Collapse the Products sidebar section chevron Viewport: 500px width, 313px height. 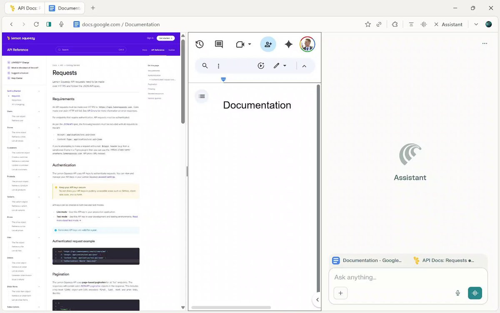39,176
